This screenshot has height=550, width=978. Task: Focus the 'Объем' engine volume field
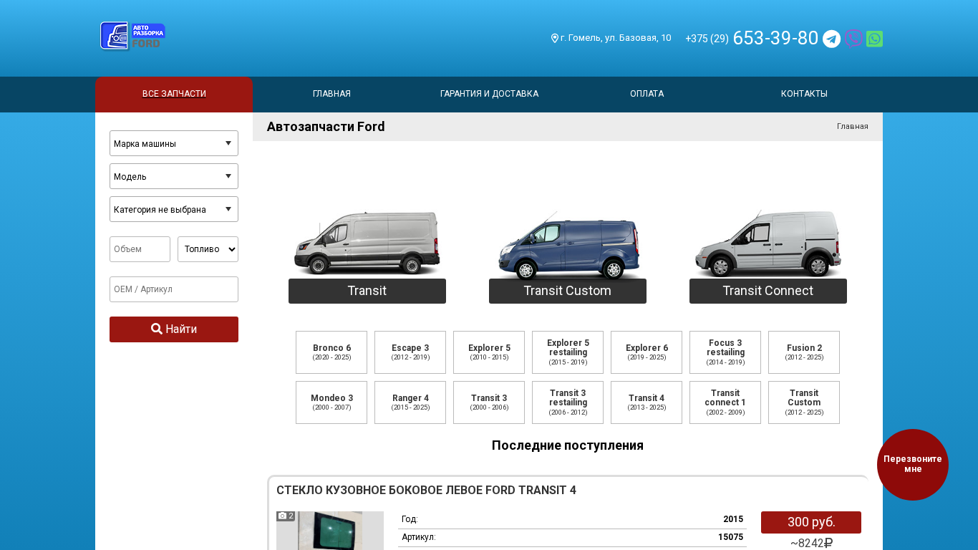click(x=140, y=249)
